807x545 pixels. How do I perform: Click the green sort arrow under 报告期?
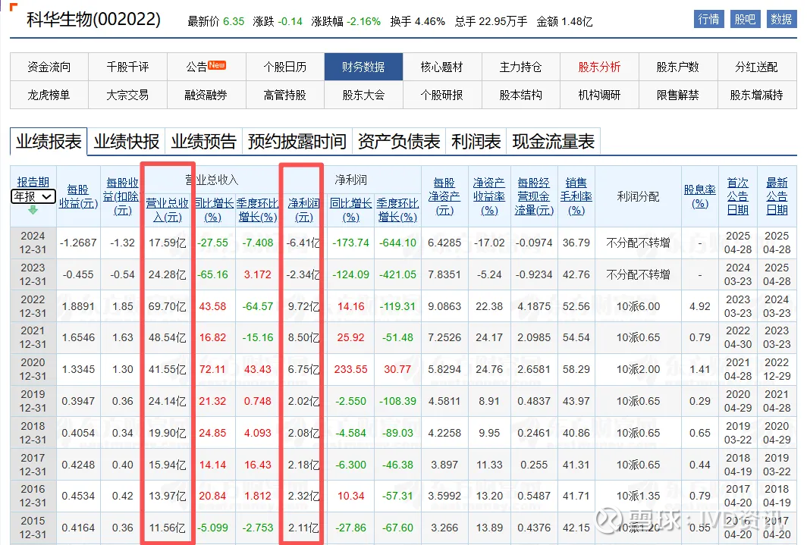tap(33, 210)
